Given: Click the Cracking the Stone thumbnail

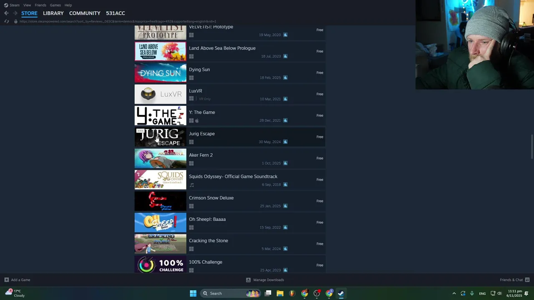Looking at the screenshot, I should click(160, 244).
